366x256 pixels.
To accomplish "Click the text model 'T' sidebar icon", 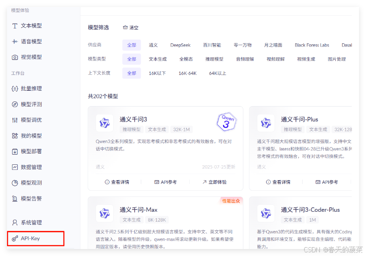I will 15,26.
